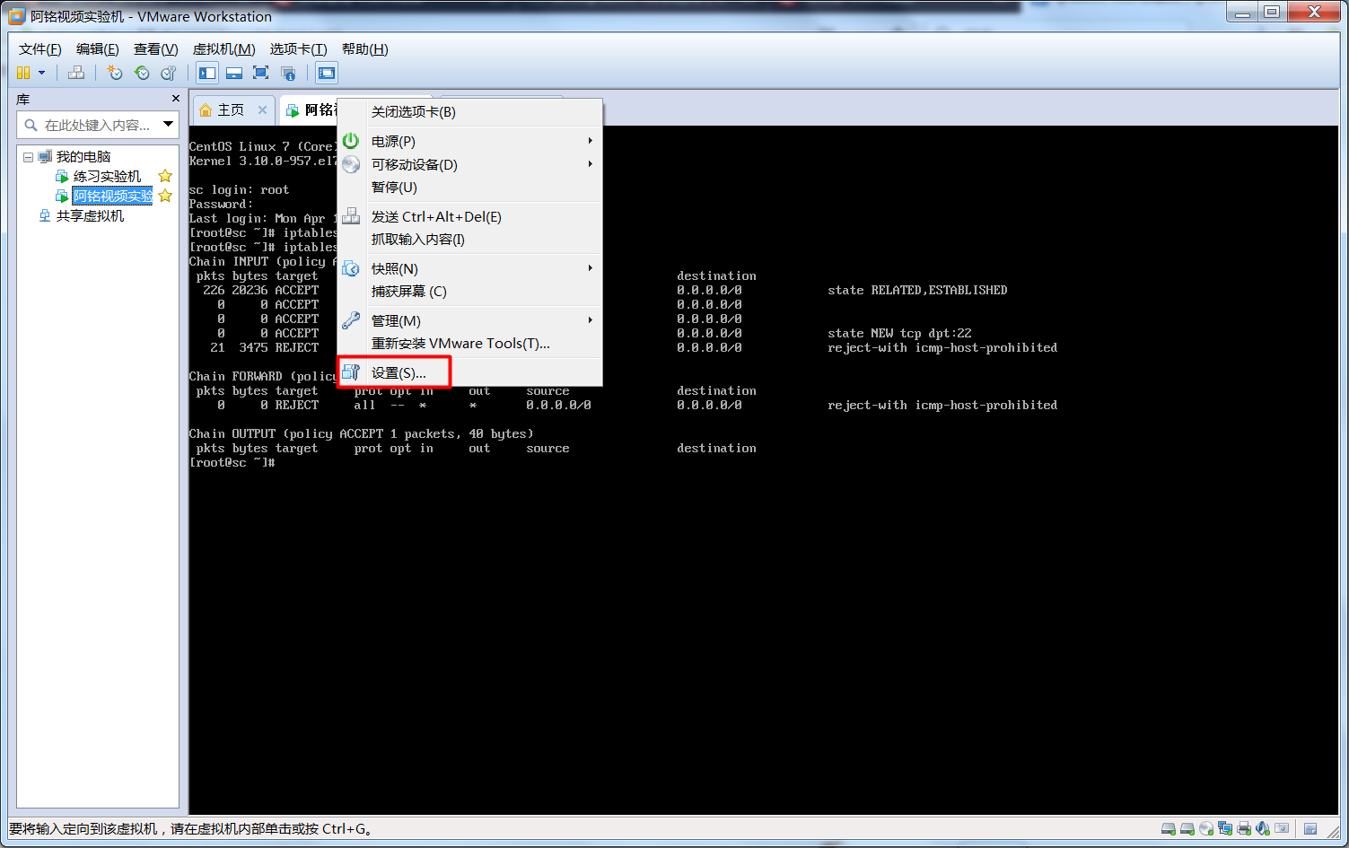Revert to the previous snapshot via toolbar
Image resolution: width=1349 pixels, height=848 pixels.
pyautogui.click(x=141, y=73)
